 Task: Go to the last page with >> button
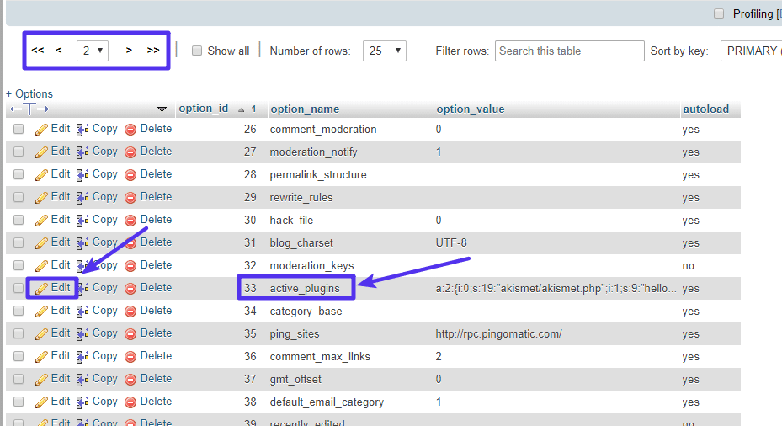click(x=153, y=51)
